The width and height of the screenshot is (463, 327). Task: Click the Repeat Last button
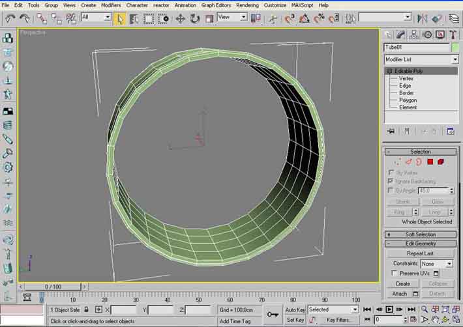pyautogui.click(x=420, y=253)
